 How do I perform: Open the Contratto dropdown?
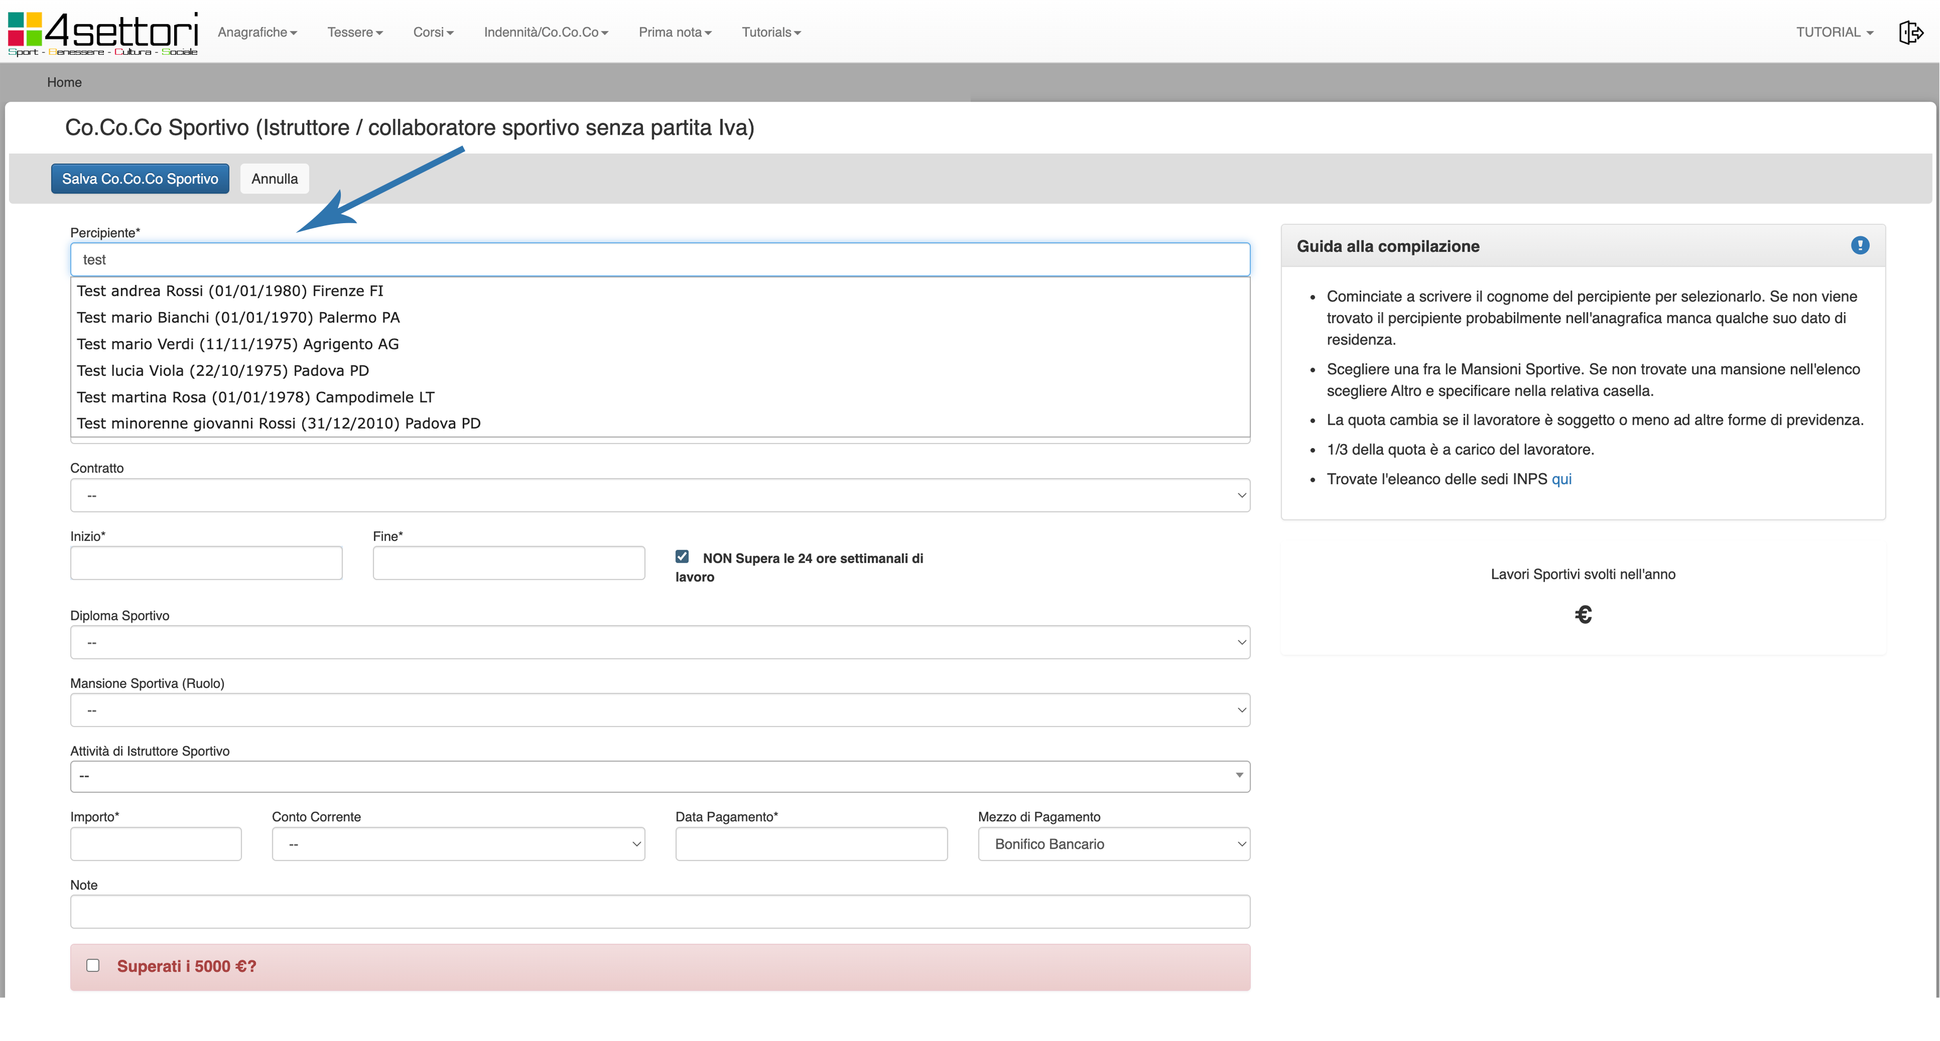(x=660, y=495)
